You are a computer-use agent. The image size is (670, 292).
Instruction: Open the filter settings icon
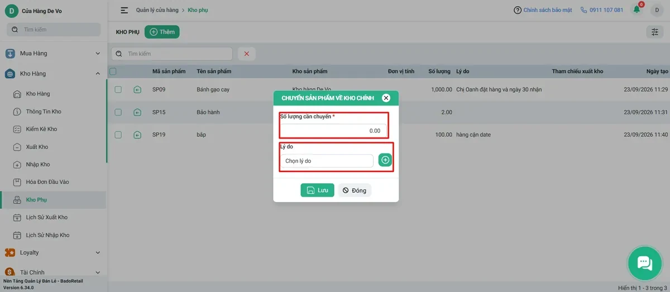(655, 32)
